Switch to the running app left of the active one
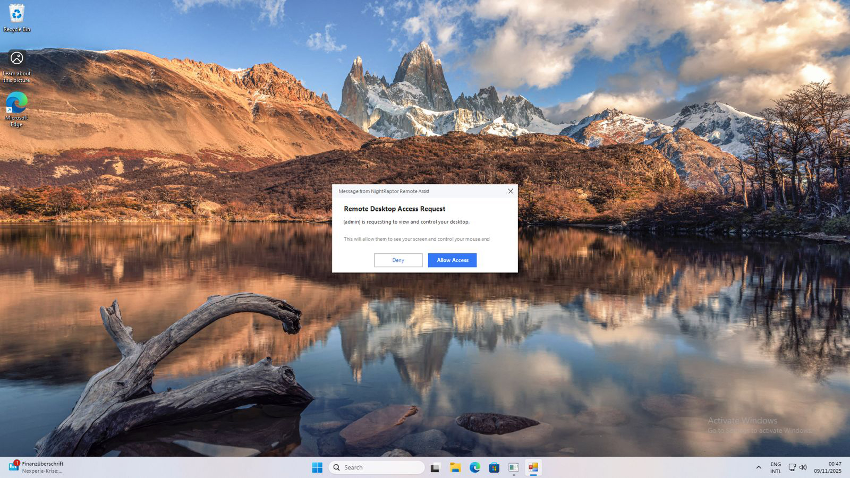Screen dimensions: 850x478 pos(514,467)
